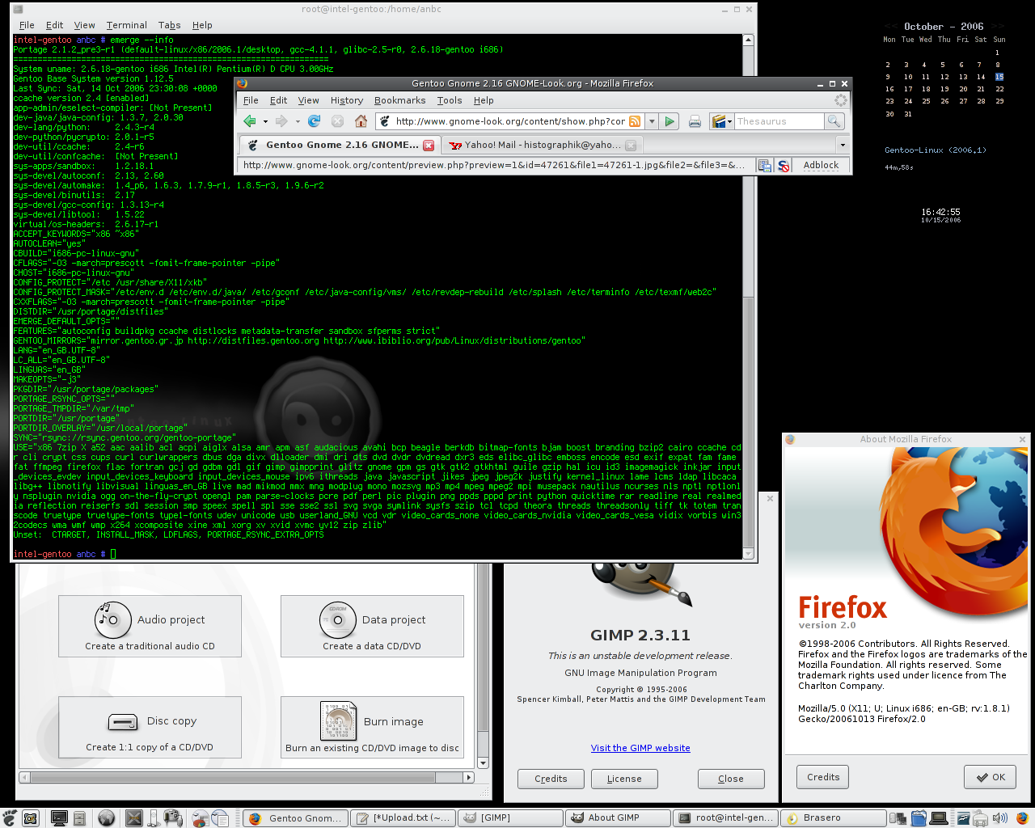Image resolution: width=1035 pixels, height=828 pixels.
Task: Click Credits in the About Mozilla Firefox dialog
Action: [x=823, y=777]
